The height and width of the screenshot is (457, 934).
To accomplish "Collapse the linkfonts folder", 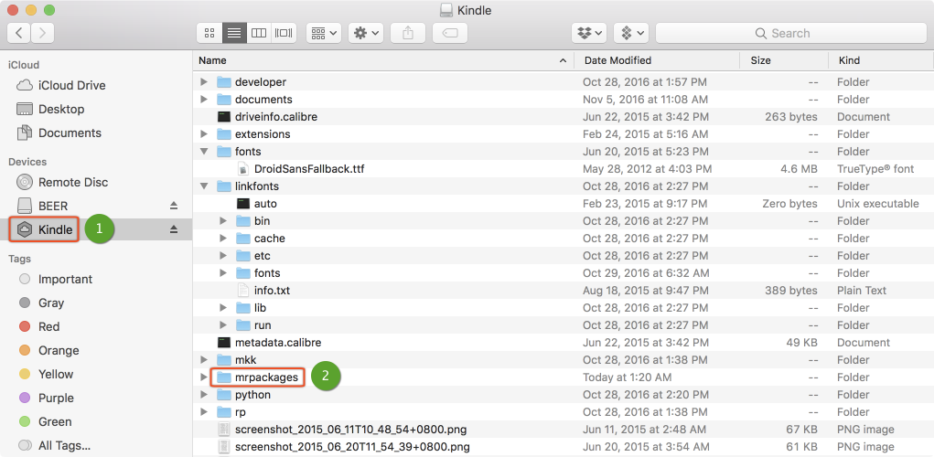I will point(204,186).
